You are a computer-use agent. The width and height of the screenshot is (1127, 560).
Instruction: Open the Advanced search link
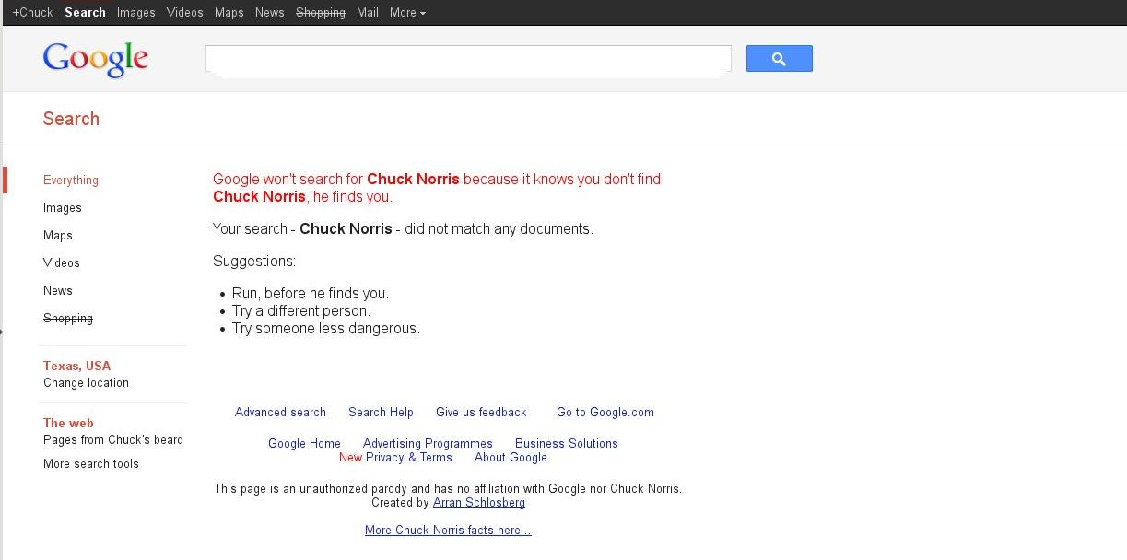(280, 413)
